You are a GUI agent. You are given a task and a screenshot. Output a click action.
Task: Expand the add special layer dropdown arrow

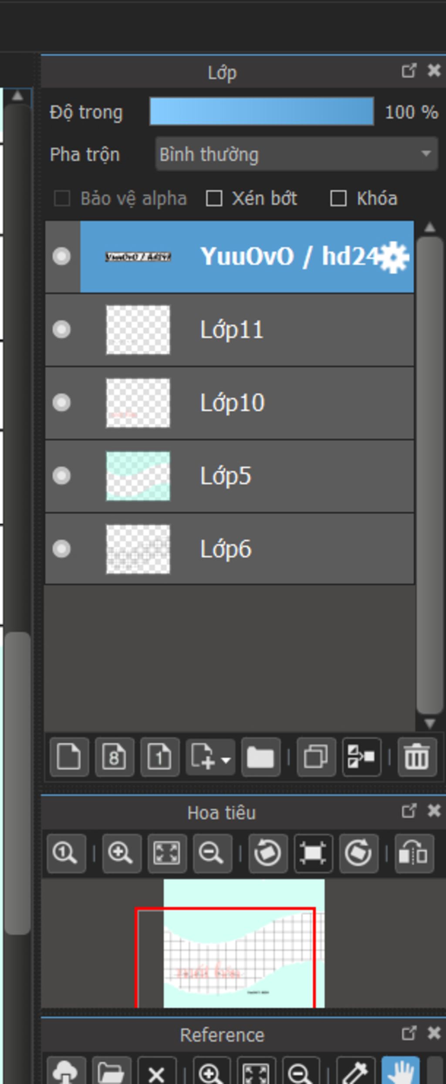click(x=226, y=760)
